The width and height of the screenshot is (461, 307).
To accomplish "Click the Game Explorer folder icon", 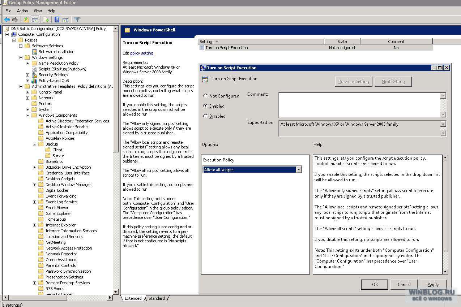I will 41,213.
